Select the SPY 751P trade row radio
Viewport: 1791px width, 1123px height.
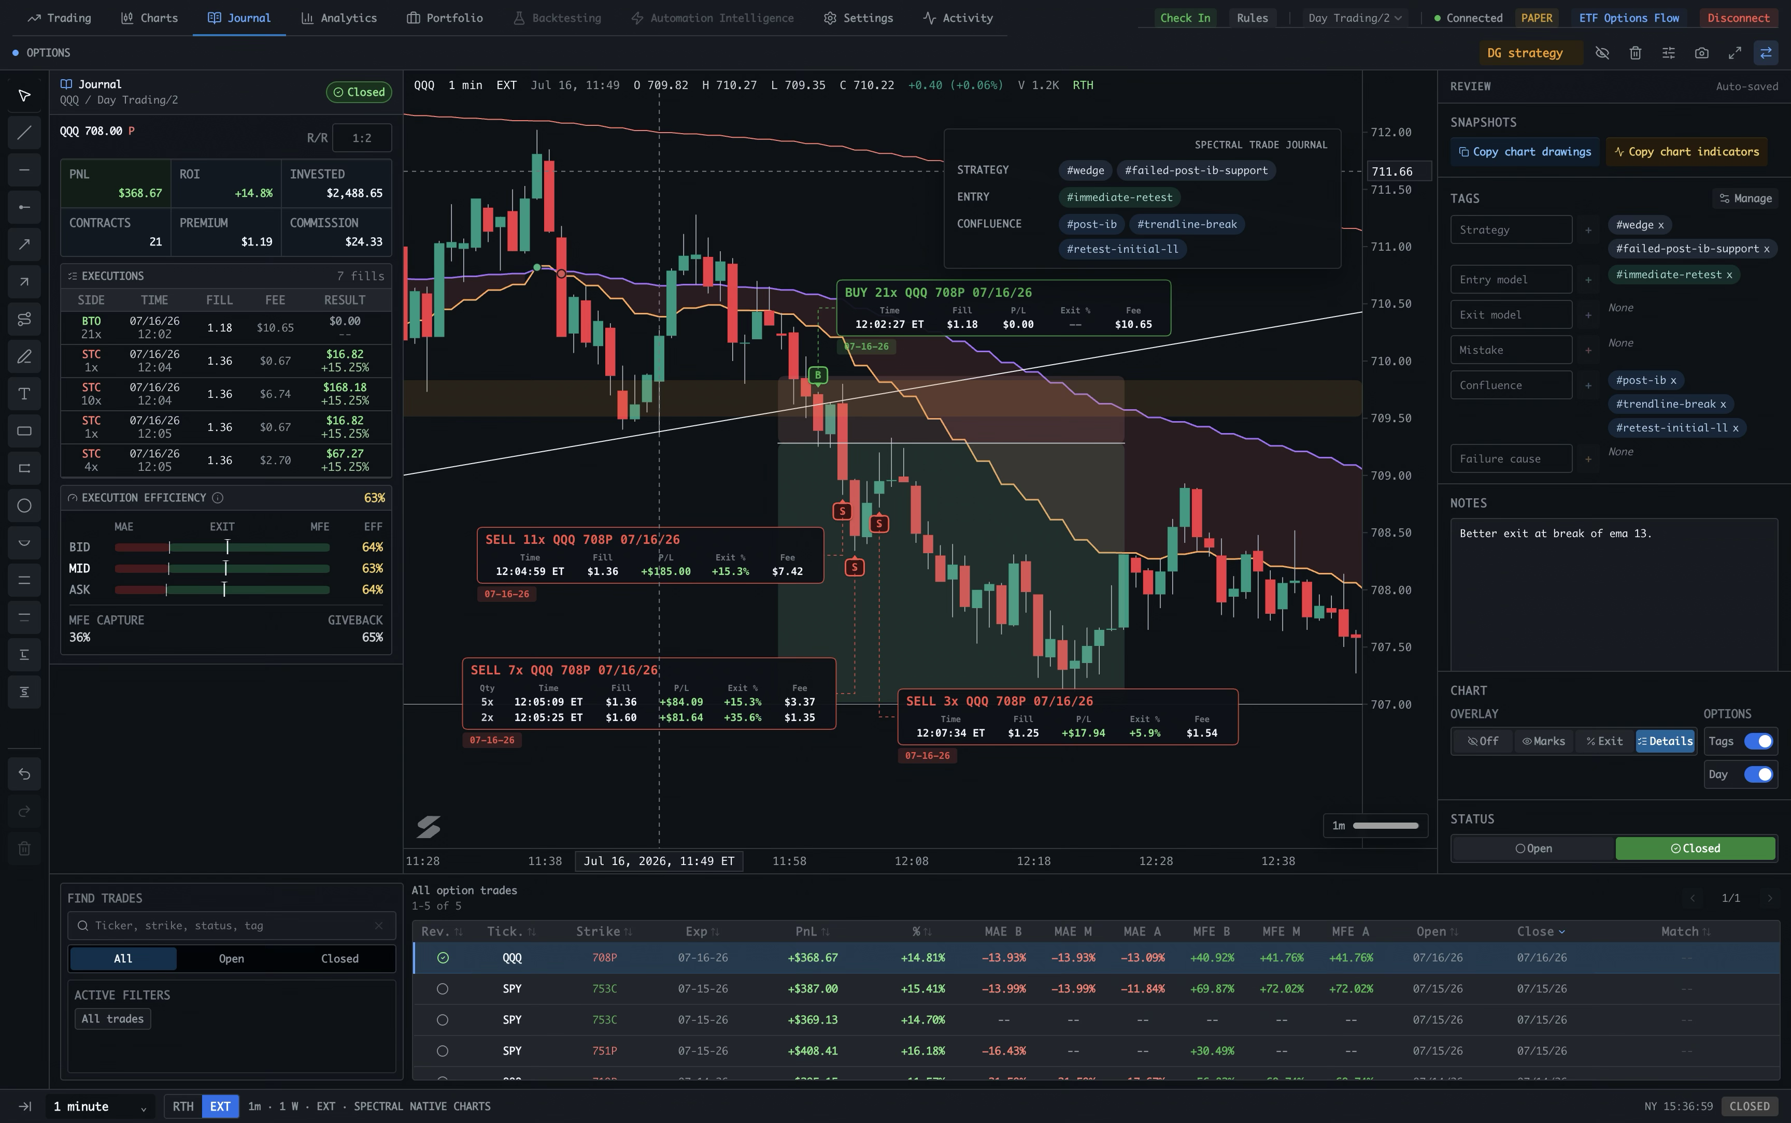pos(443,1051)
